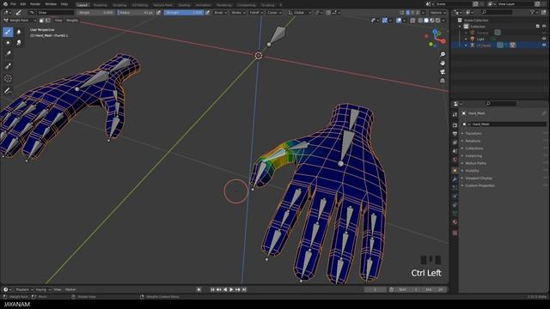Image resolution: width=550 pixels, height=309 pixels.
Task: Expand the Custom Properties panel
Action: 480,185
